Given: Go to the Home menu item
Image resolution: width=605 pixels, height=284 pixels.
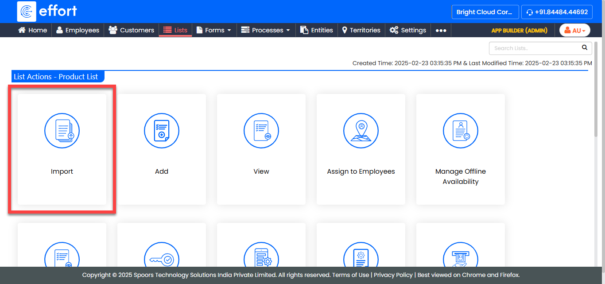Looking at the screenshot, I should point(32,31).
